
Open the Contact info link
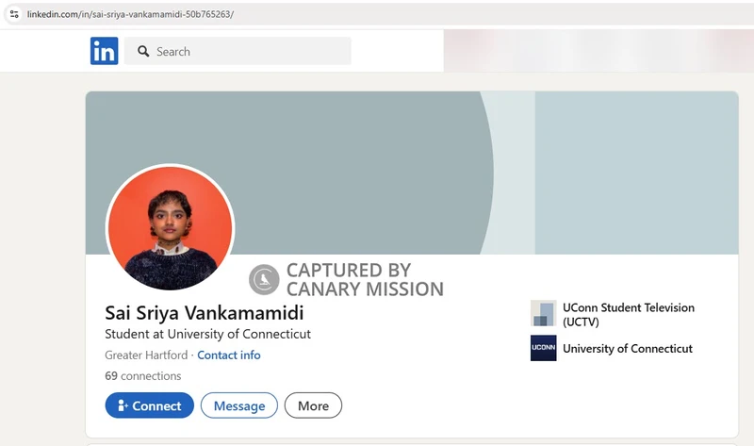229,355
